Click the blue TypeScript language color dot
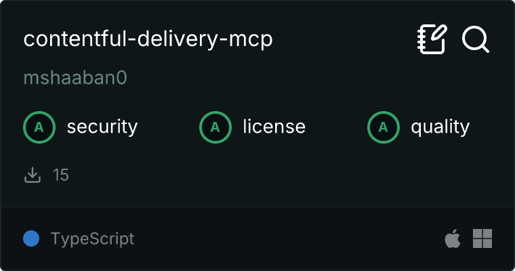This screenshot has width=515, height=271. (x=31, y=238)
